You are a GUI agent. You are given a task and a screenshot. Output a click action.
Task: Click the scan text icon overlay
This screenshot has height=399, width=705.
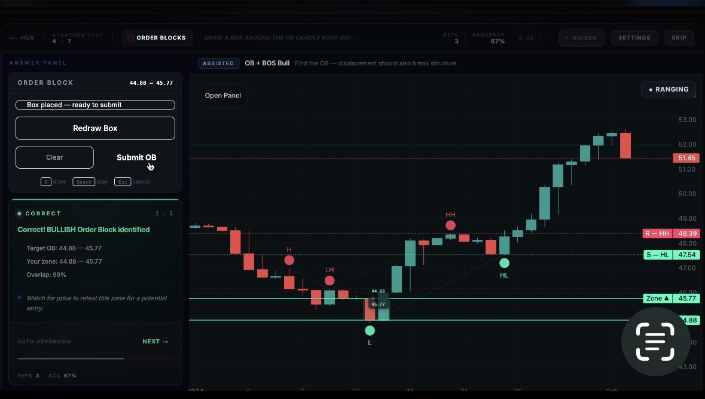(655, 342)
